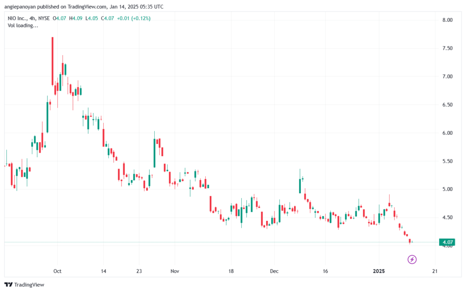Click the 7.00 price axis label
The image size is (466, 292).
(x=447, y=77)
